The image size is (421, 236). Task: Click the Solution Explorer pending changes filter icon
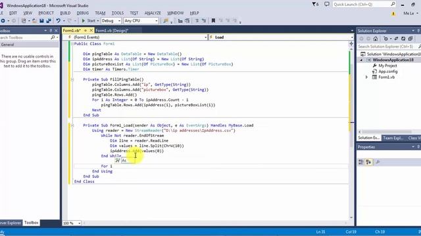[x=386, y=39]
